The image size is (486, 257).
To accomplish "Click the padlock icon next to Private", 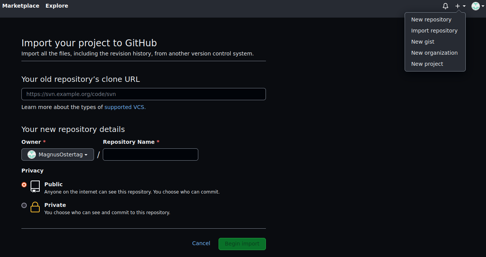I will click(x=35, y=207).
